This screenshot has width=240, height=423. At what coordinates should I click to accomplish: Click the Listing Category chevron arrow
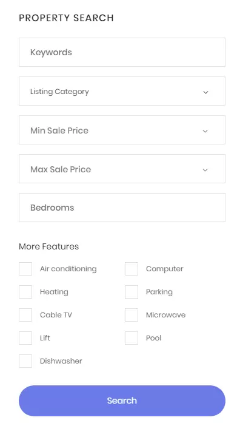point(205,92)
